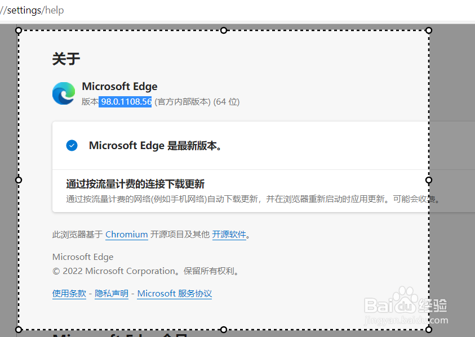Click the 通过按流量计费的连接下载更新 setting title

pyautogui.click(x=135, y=184)
